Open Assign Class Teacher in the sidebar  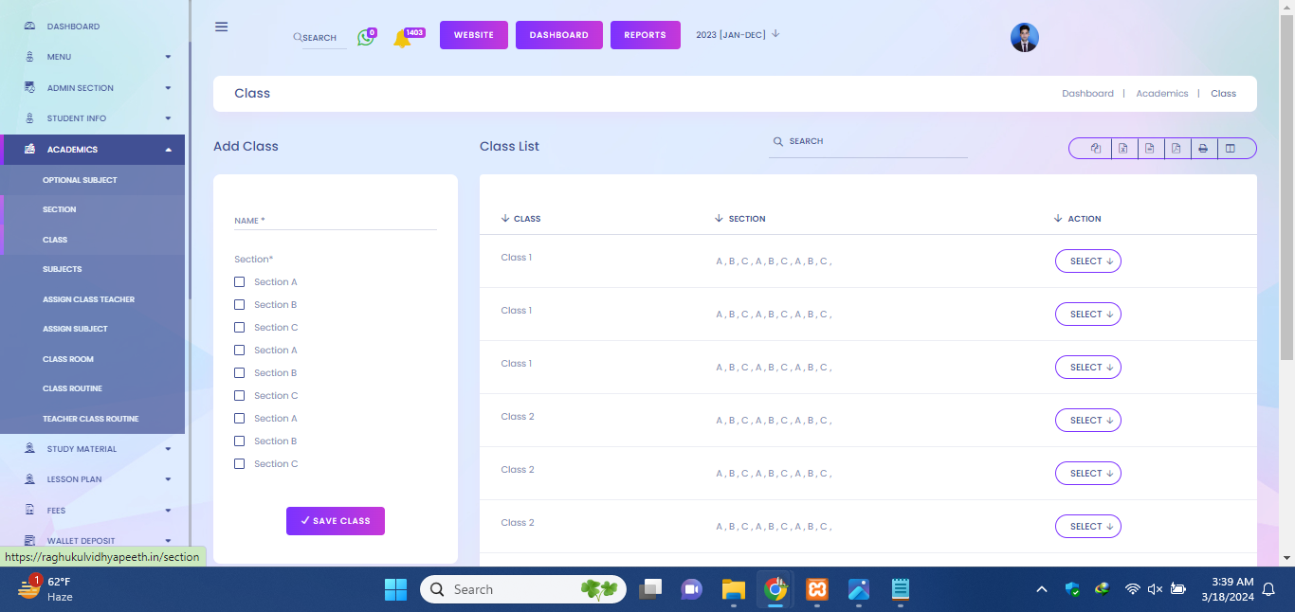pyautogui.click(x=88, y=299)
